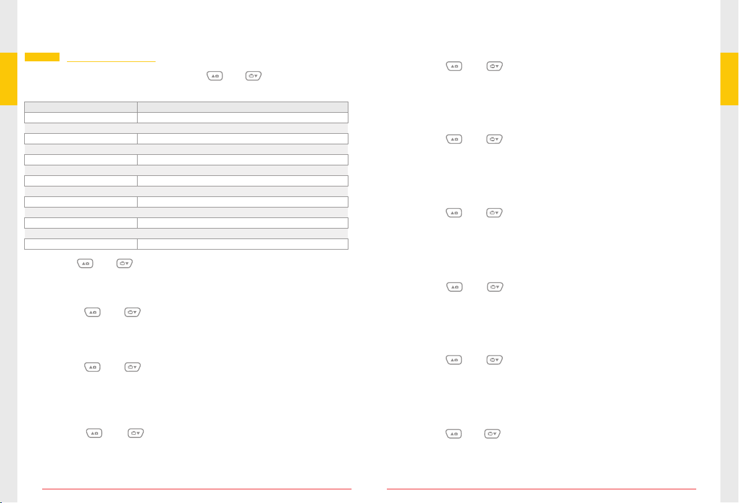Click the topmost up/camera icon on right page

454,66
